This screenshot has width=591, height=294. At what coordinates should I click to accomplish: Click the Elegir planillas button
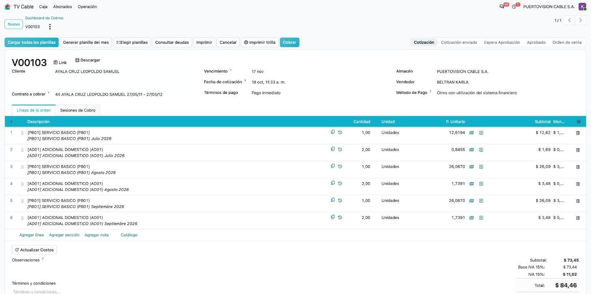click(x=132, y=42)
